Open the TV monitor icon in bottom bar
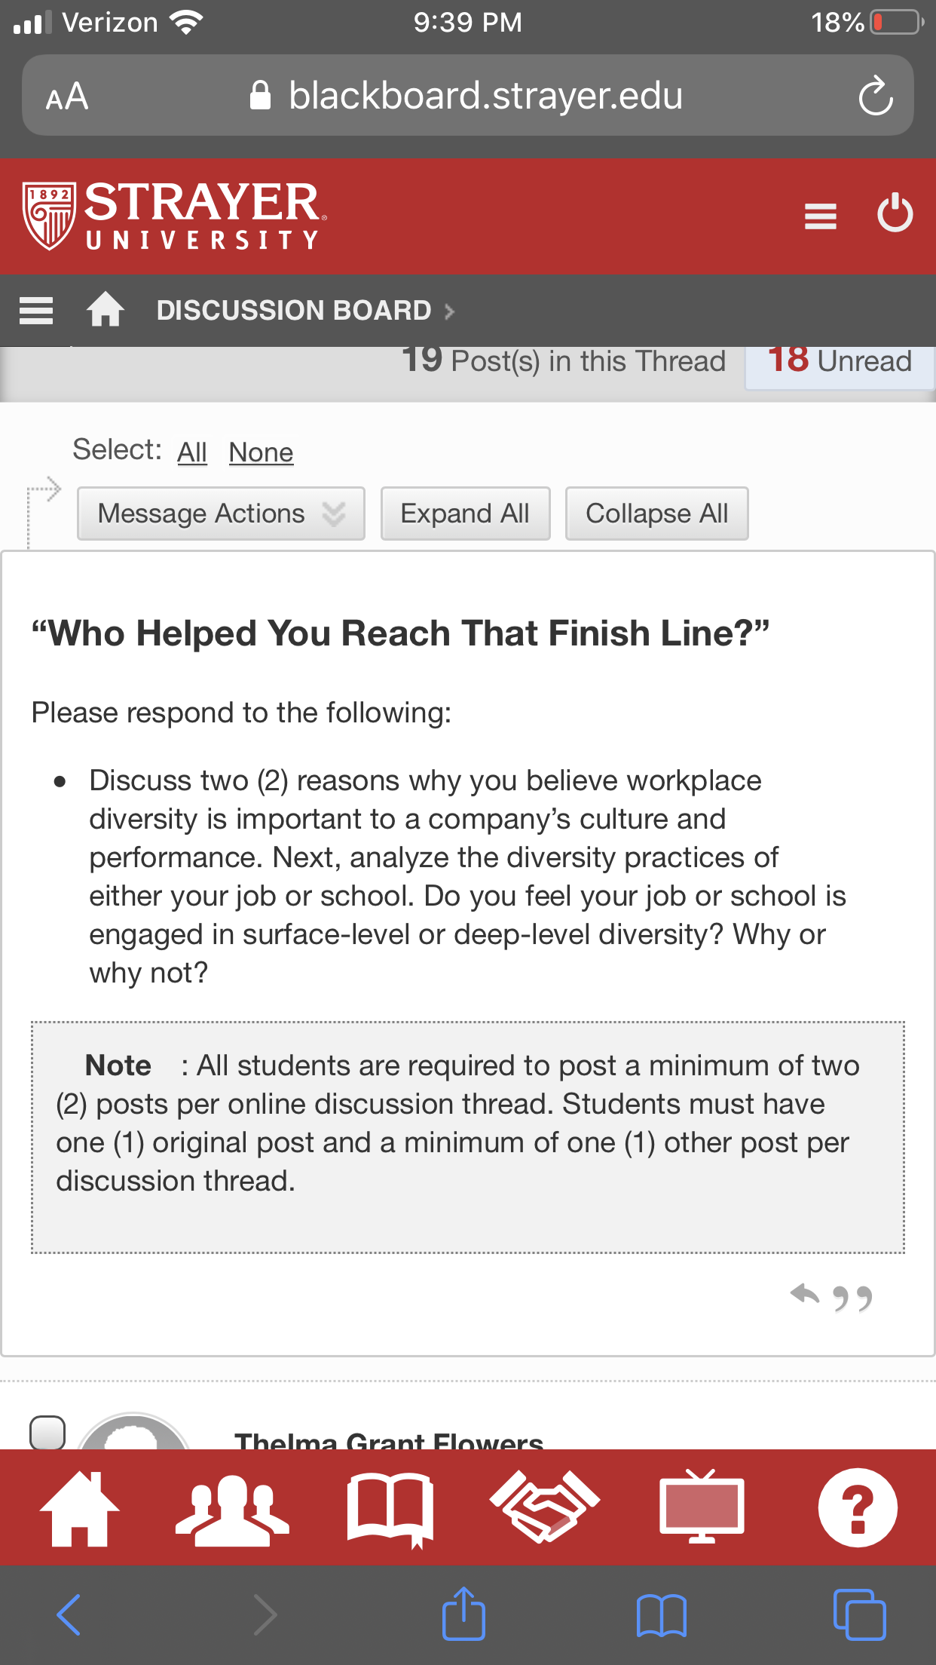The width and height of the screenshot is (936, 1665). point(702,1506)
